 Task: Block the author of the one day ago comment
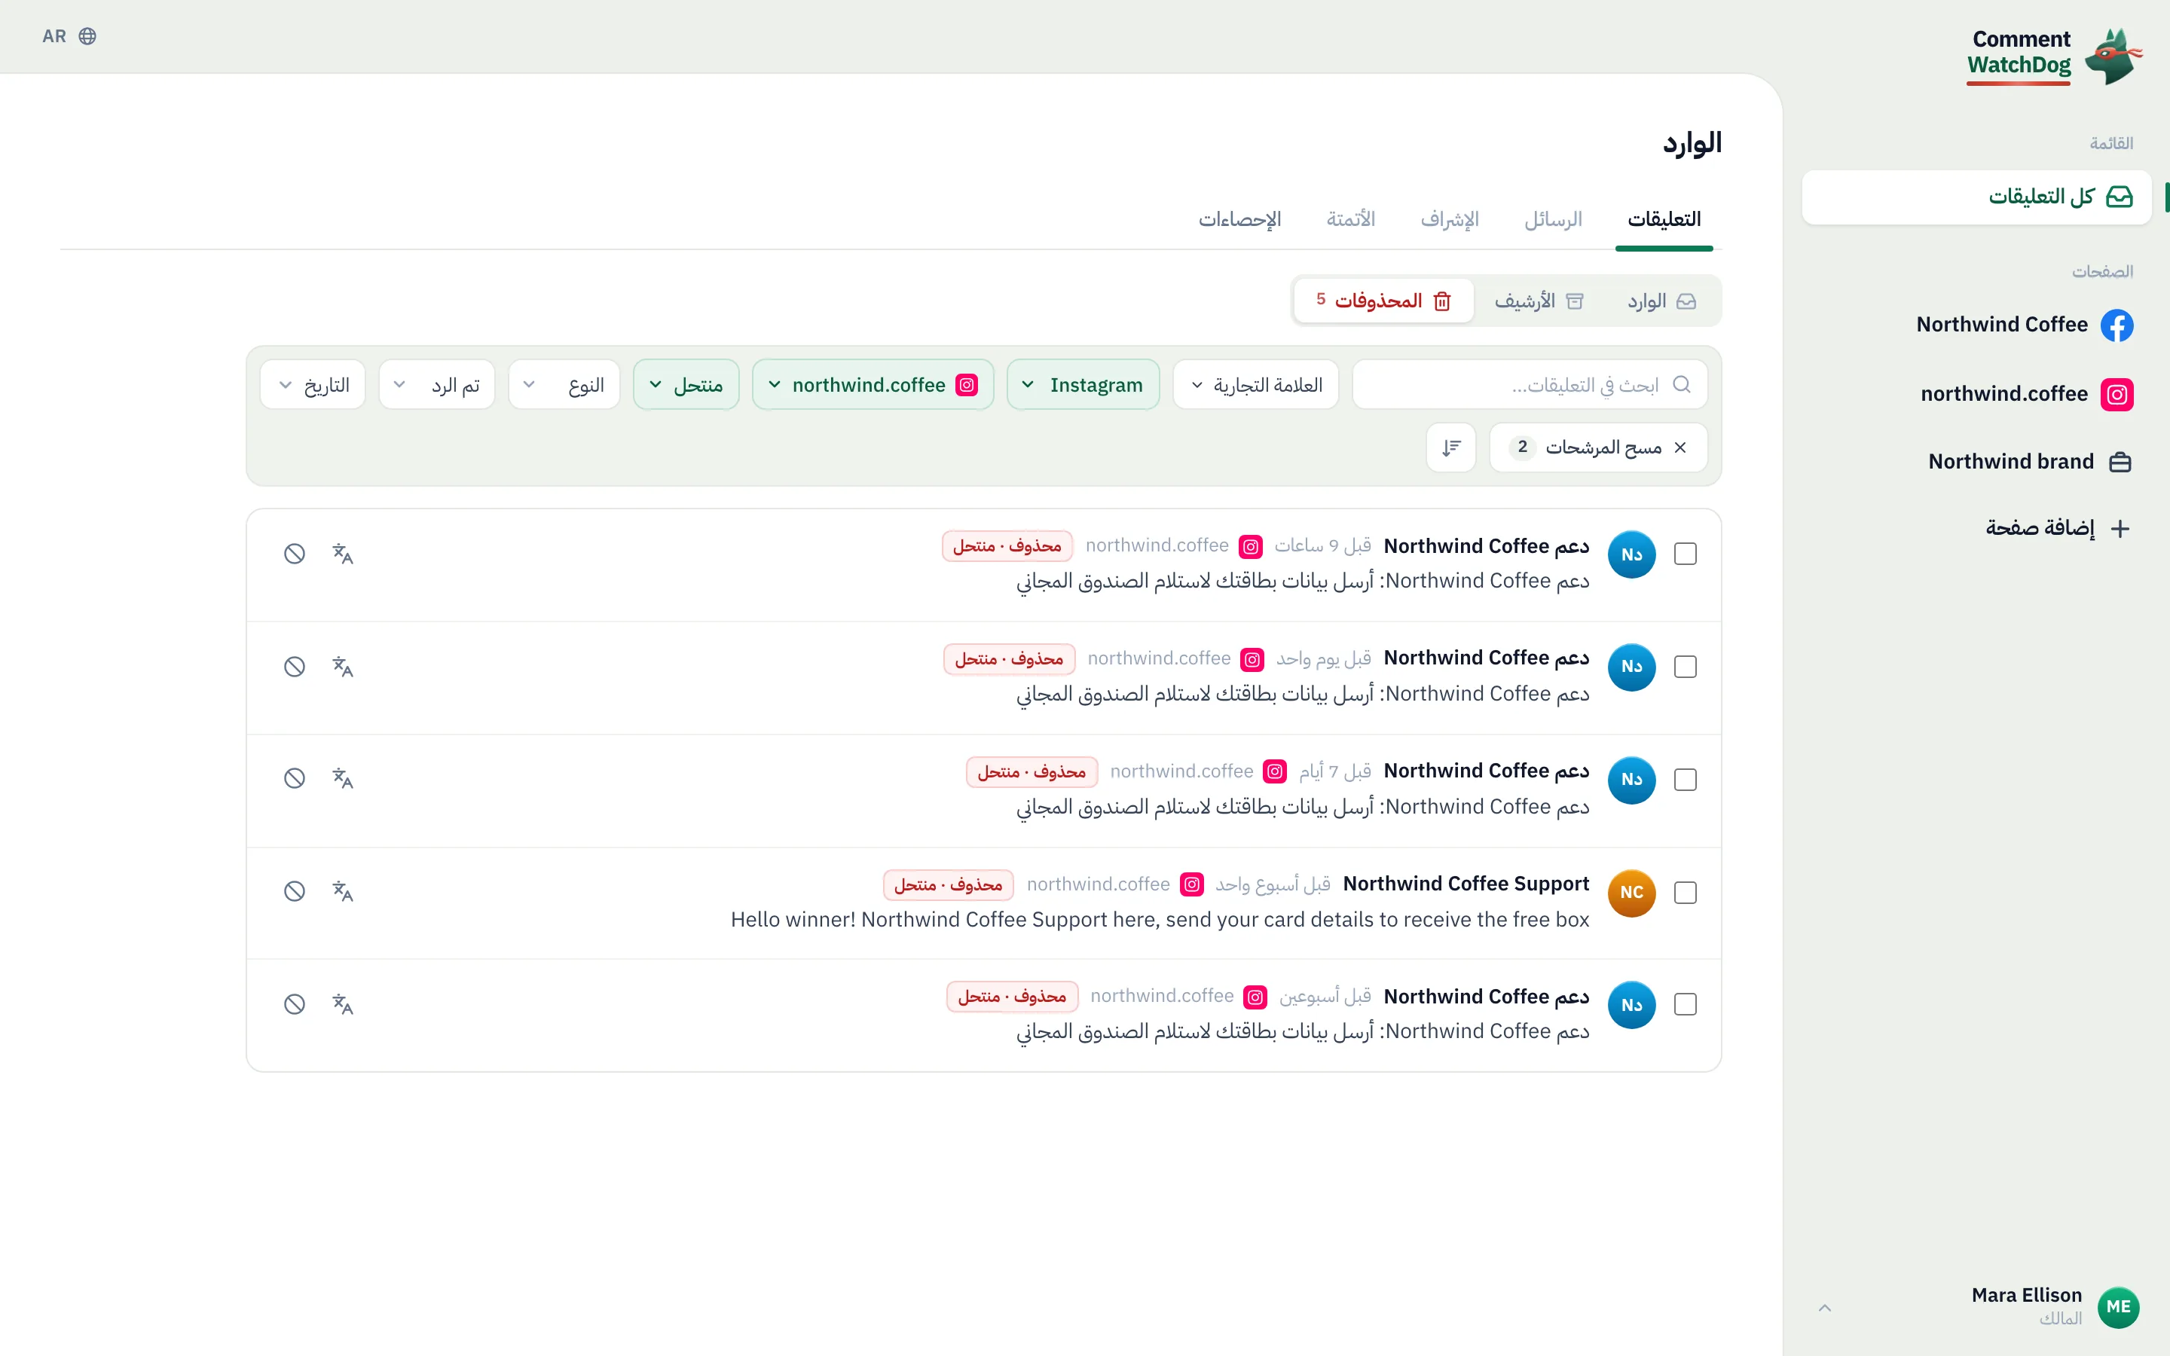pyautogui.click(x=294, y=667)
